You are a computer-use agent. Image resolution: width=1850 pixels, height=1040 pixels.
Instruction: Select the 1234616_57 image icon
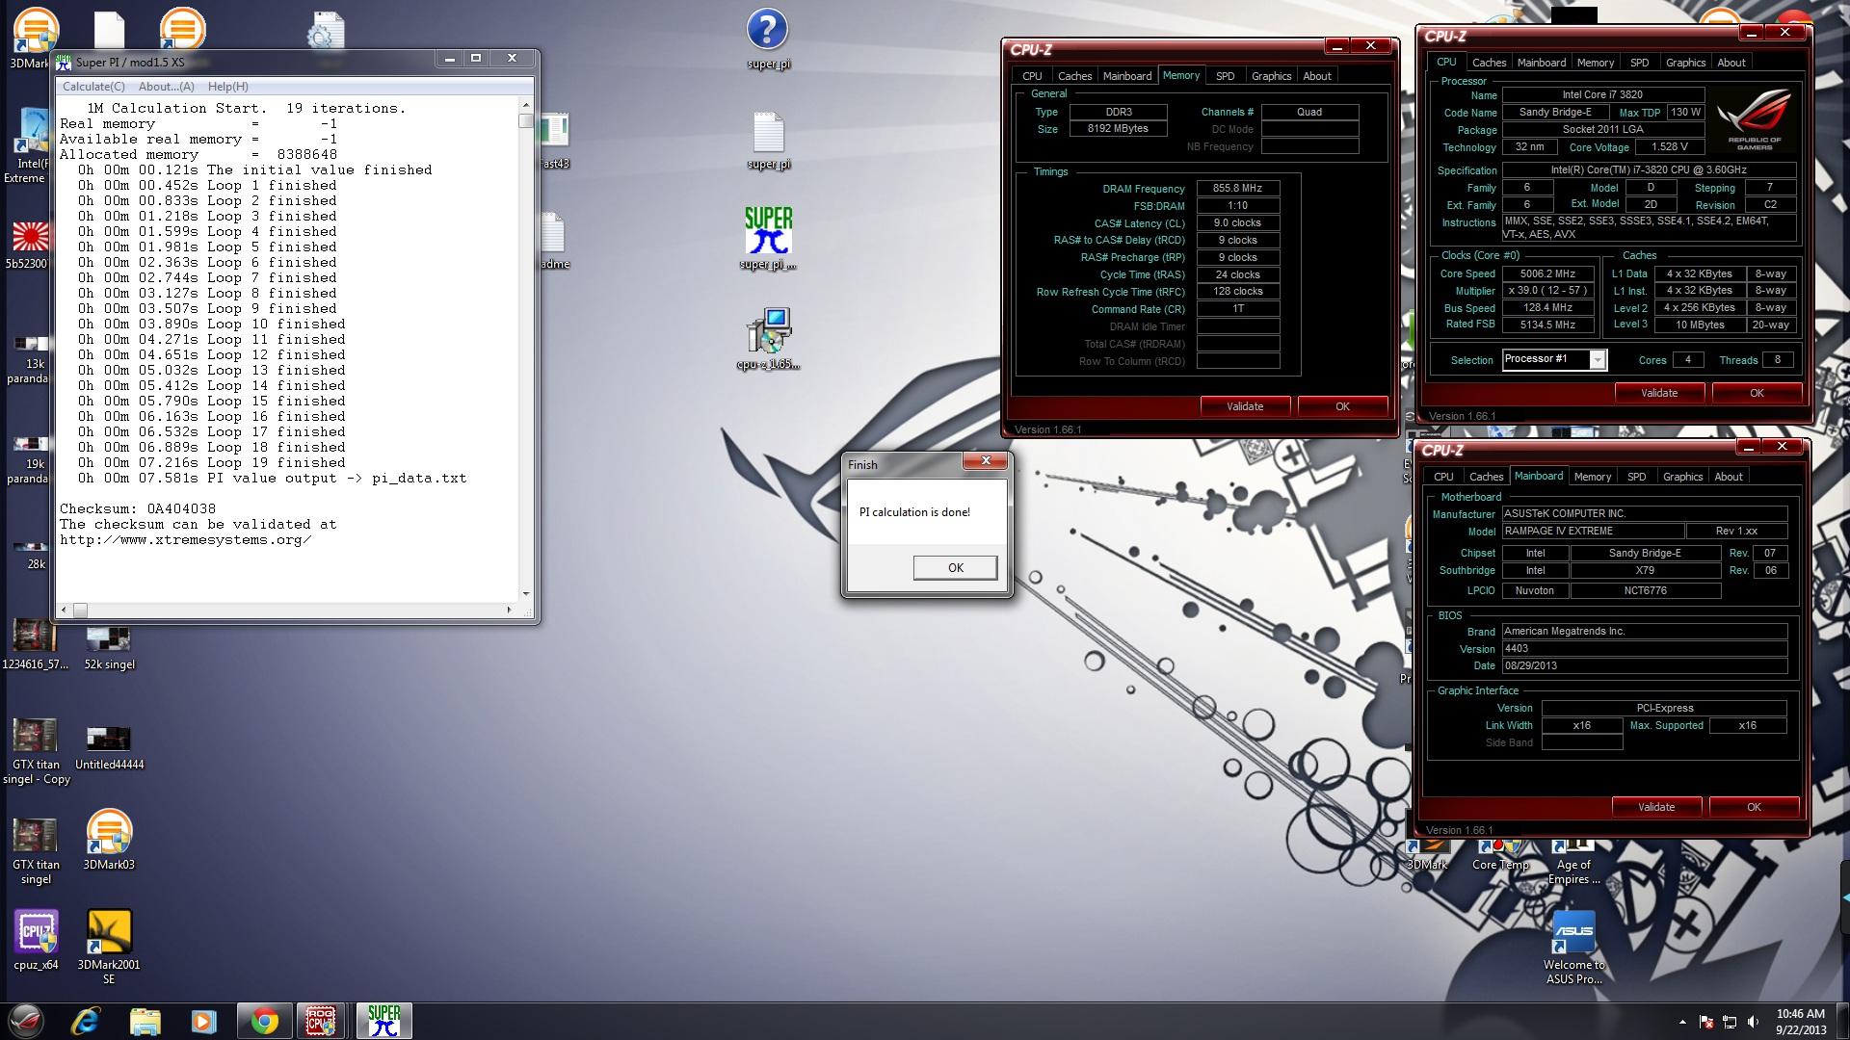pyautogui.click(x=36, y=644)
